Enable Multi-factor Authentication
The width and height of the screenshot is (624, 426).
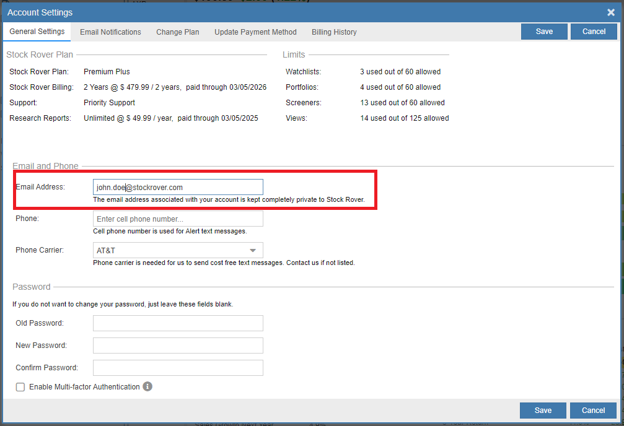click(19, 386)
